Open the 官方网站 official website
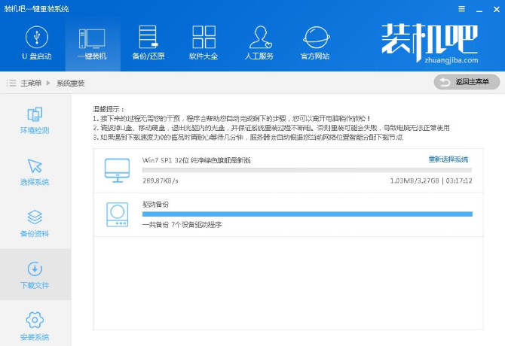The width and height of the screenshot is (505, 346). [315, 43]
